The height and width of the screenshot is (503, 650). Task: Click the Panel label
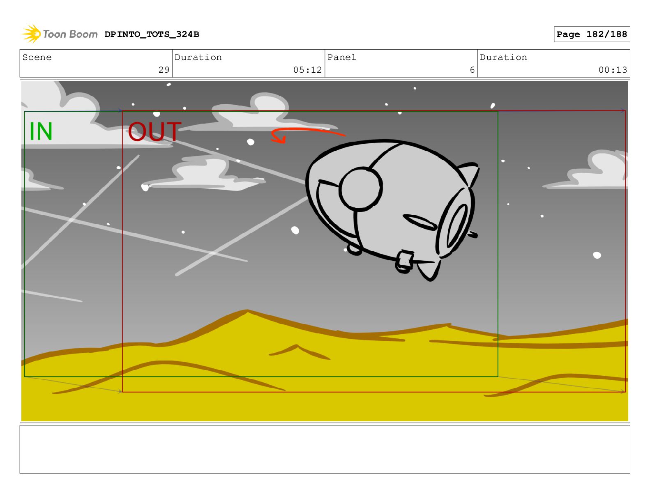click(x=341, y=57)
